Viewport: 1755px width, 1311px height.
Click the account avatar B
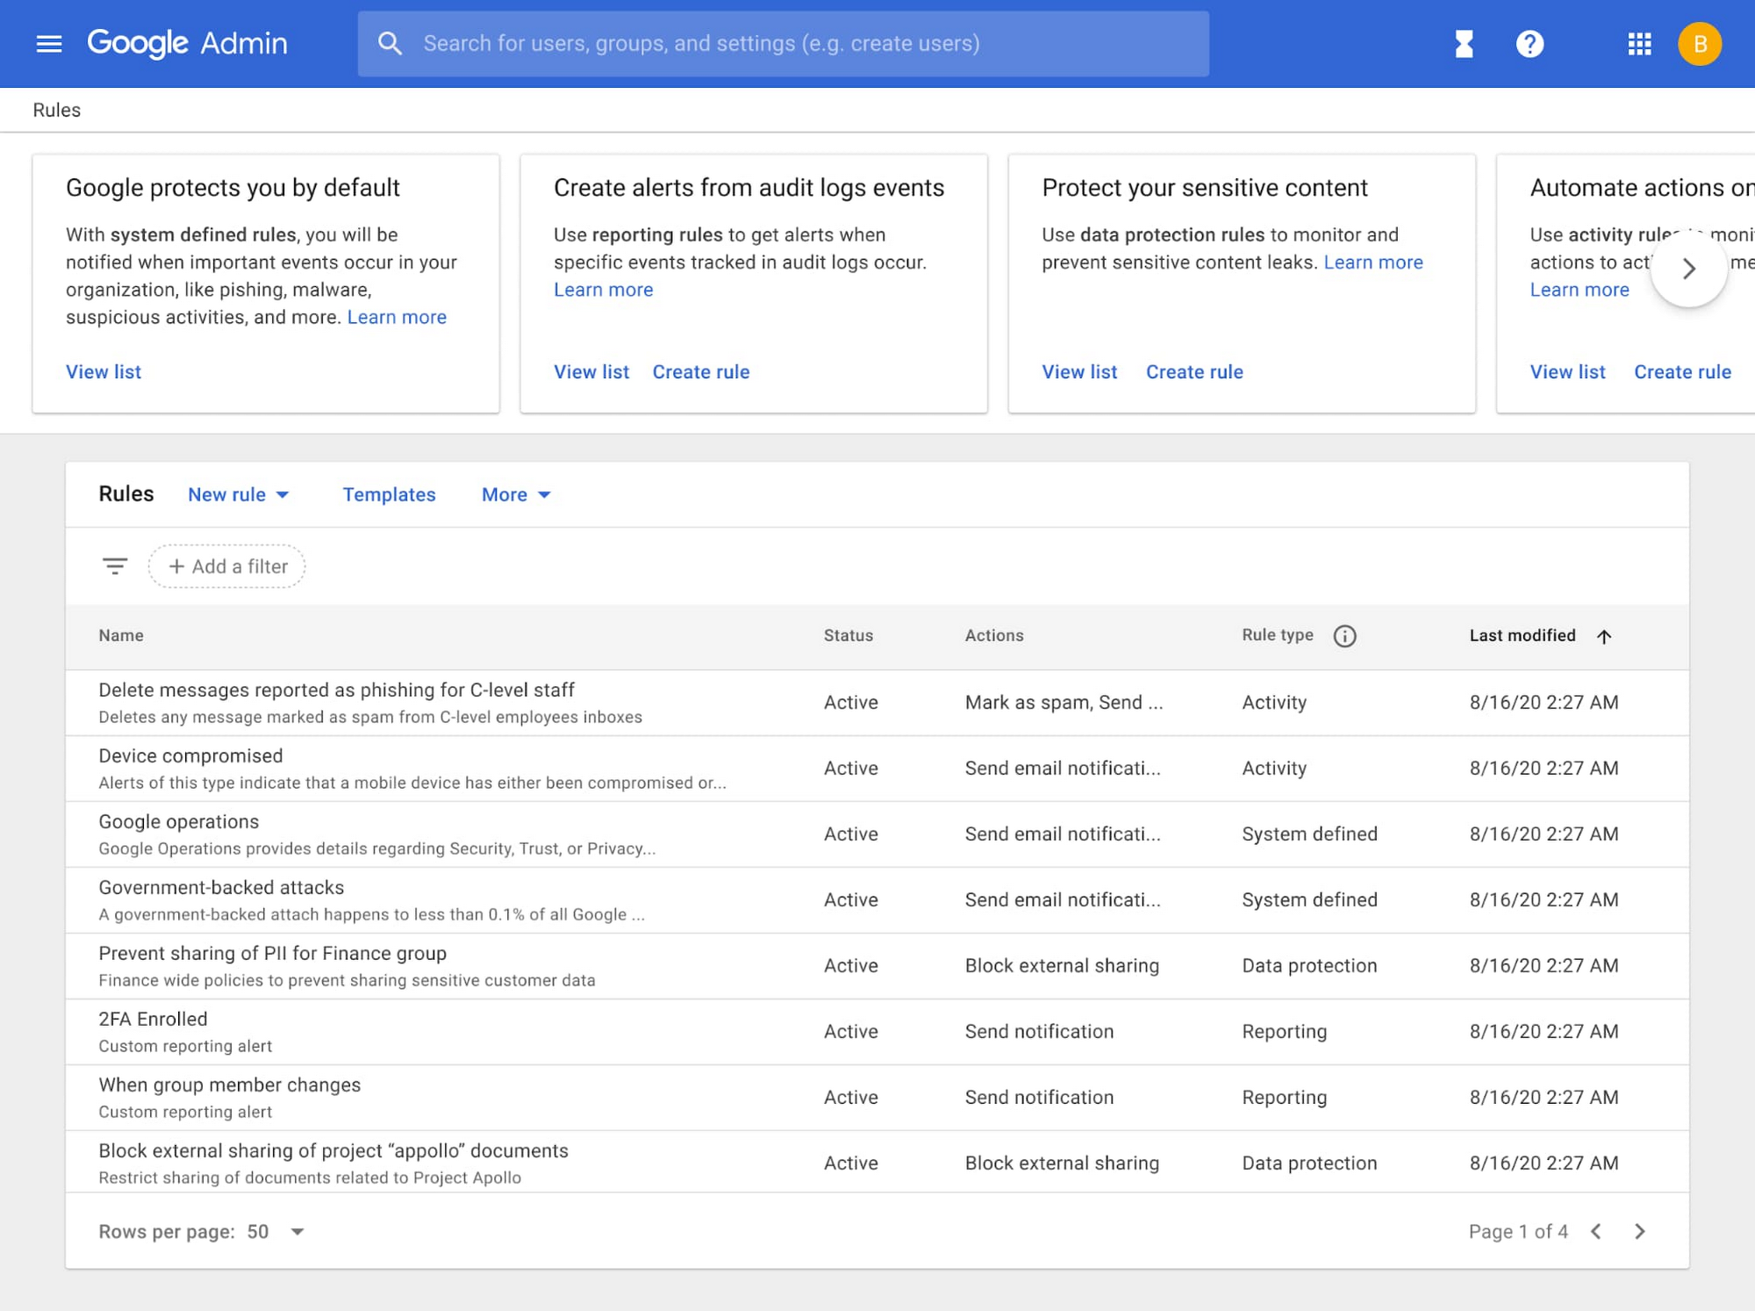(1700, 43)
